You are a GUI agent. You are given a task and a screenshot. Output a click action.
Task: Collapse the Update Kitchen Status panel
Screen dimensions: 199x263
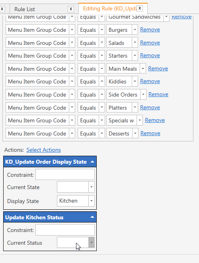tap(92, 217)
